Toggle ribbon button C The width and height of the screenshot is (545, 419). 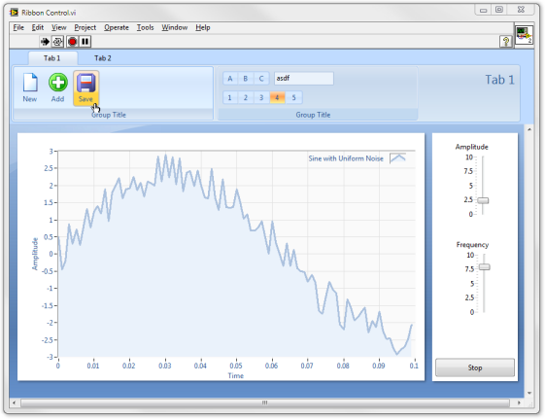click(261, 79)
